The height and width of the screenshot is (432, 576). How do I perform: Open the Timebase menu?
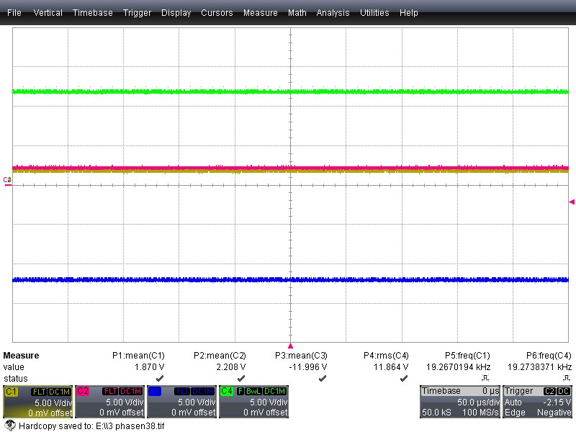93,12
